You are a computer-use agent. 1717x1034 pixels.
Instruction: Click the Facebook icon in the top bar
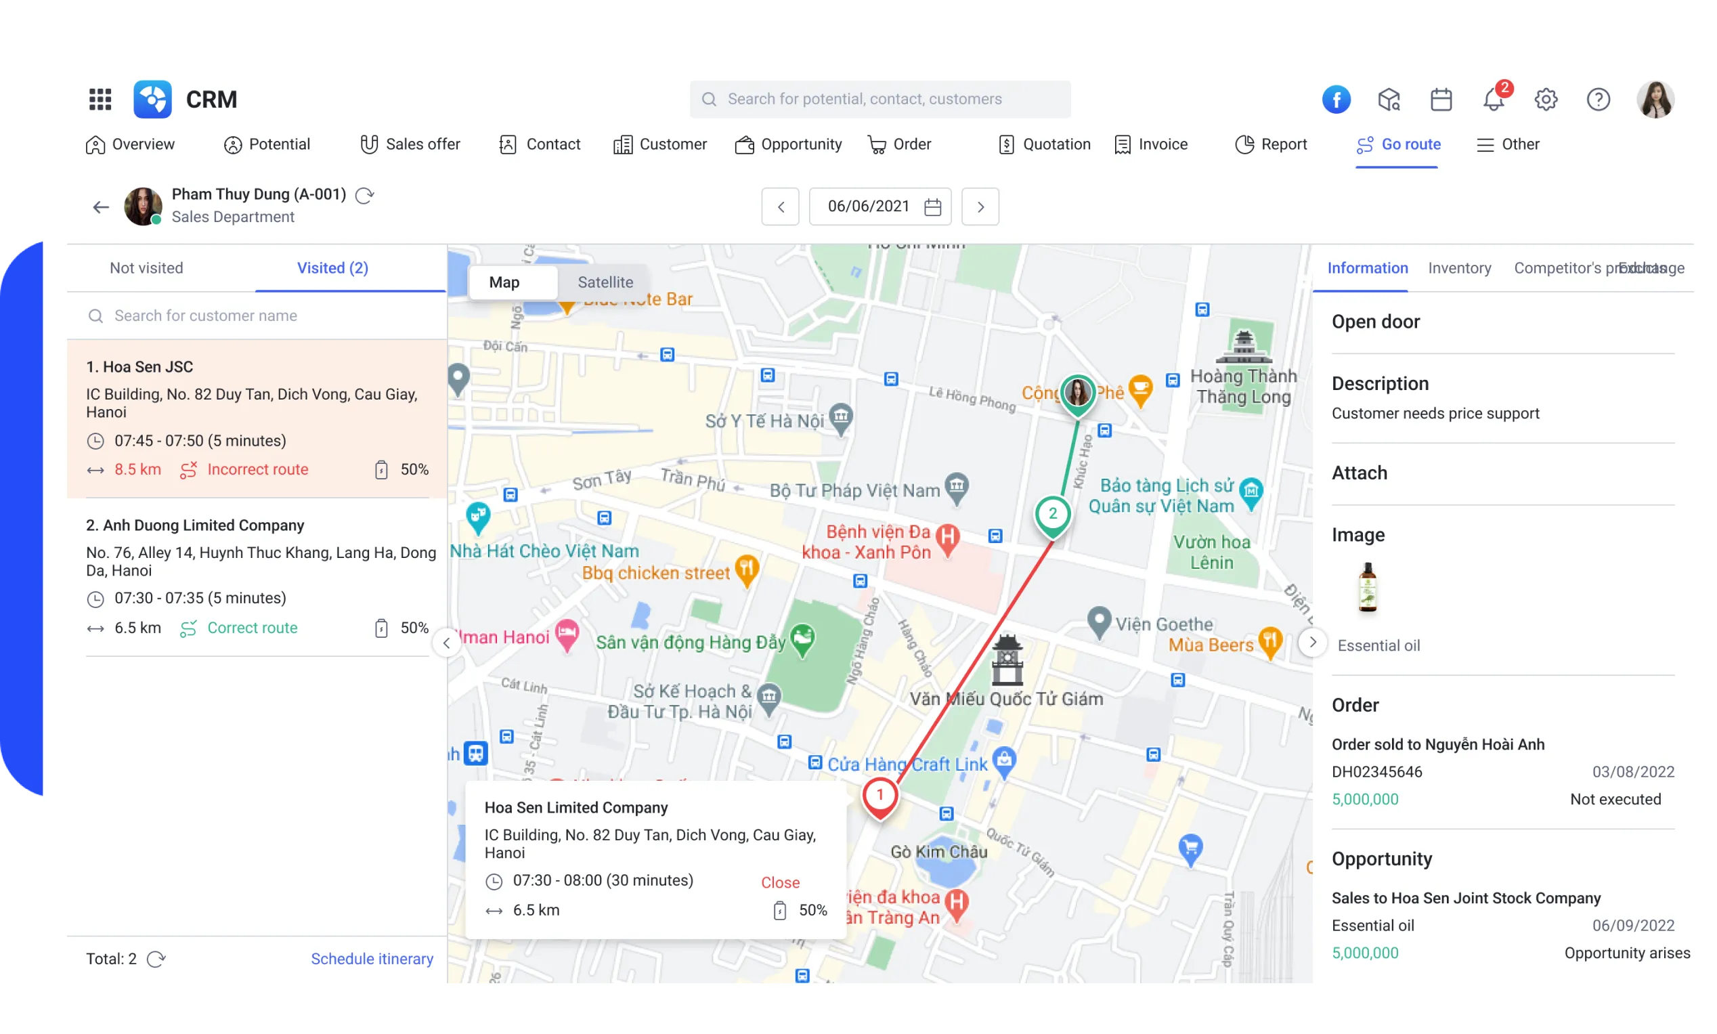[x=1336, y=99]
